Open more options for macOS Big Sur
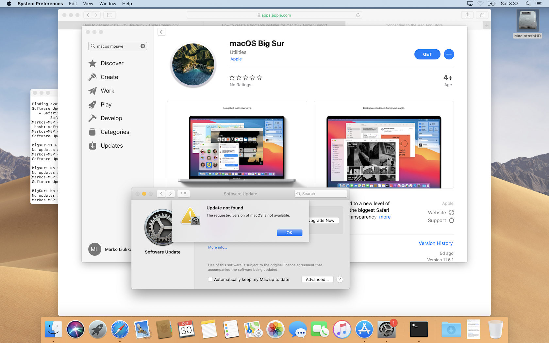Viewport: 549px width, 343px height. 449,54
